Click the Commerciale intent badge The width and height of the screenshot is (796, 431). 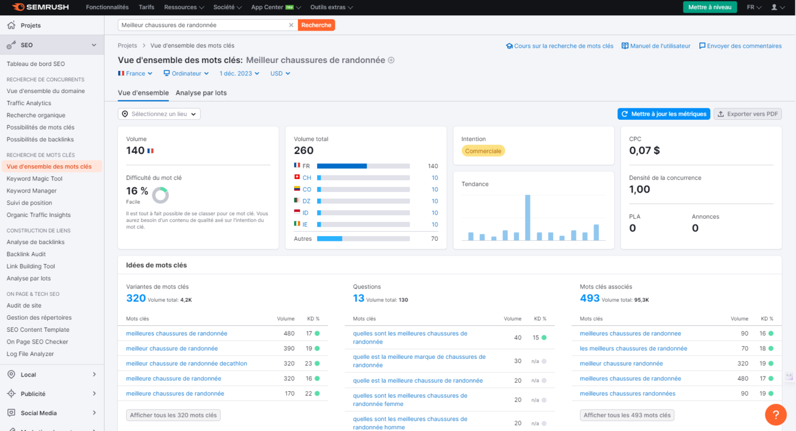pos(483,151)
